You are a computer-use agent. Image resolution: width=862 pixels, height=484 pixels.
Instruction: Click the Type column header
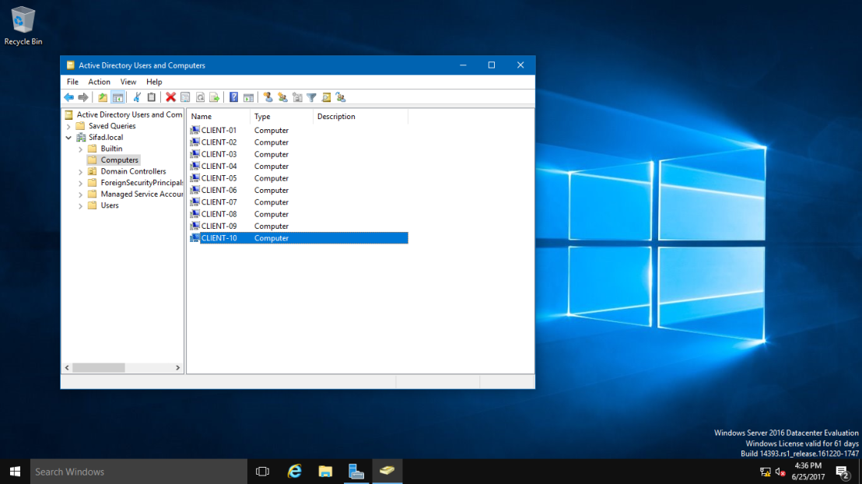(x=281, y=117)
